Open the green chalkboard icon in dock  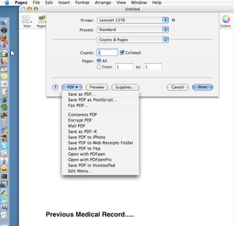[4, 107]
